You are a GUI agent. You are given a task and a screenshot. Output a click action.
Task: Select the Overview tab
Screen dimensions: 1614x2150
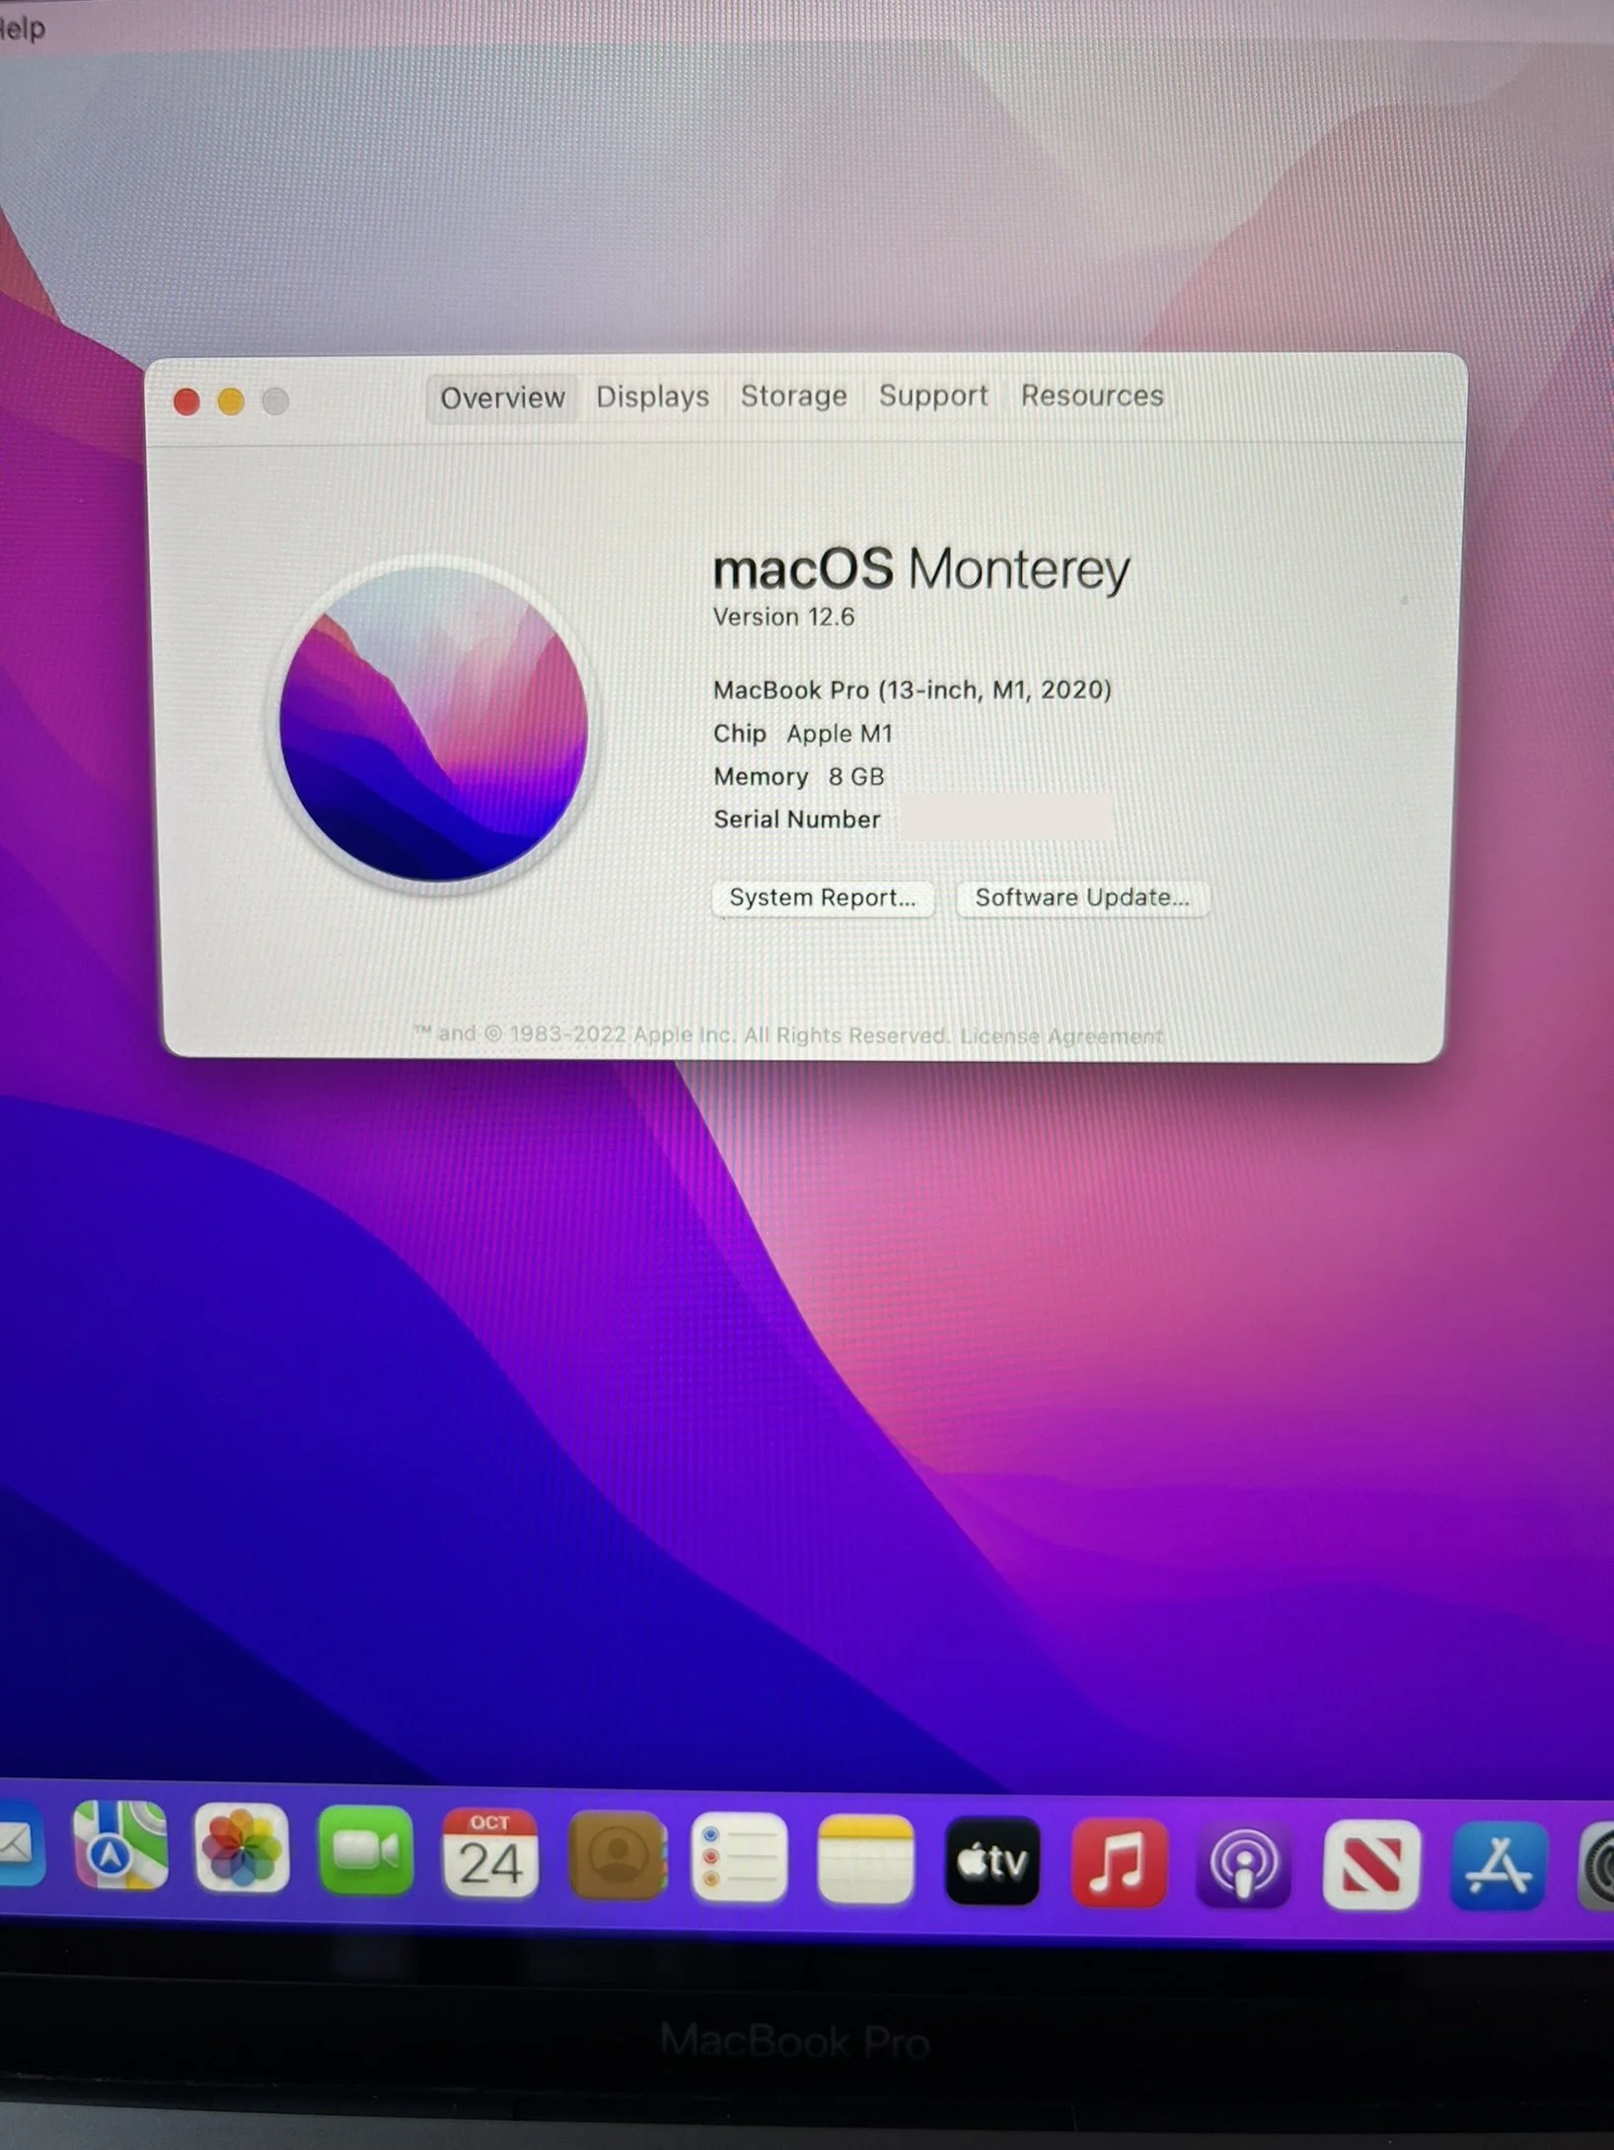[502, 397]
